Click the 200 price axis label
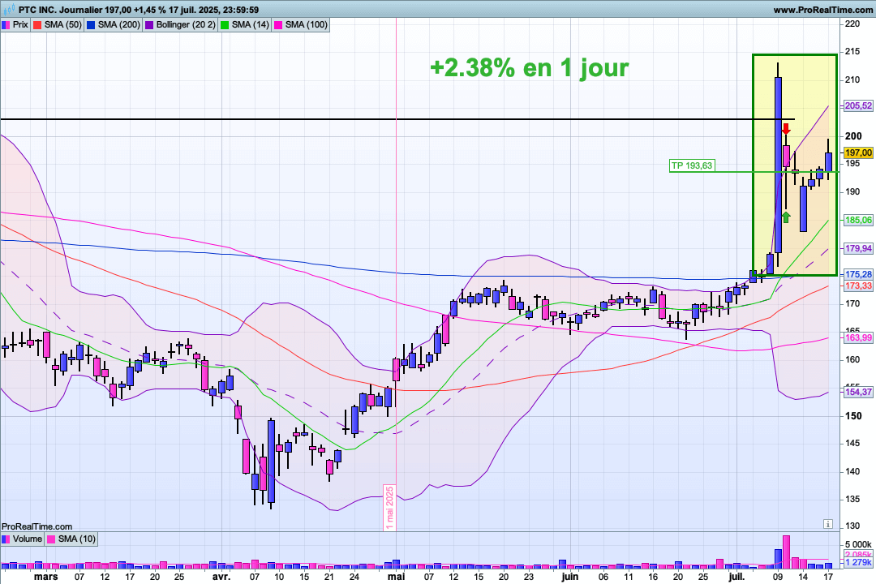The image size is (876, 584). point(853,135)
